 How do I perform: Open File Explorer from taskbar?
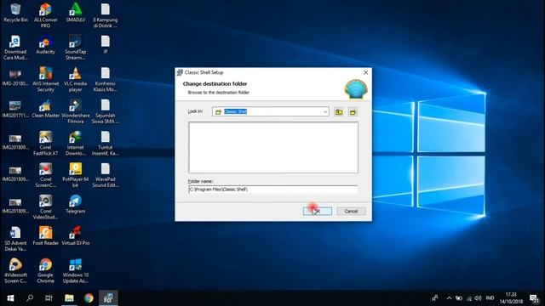coord(69,298)
